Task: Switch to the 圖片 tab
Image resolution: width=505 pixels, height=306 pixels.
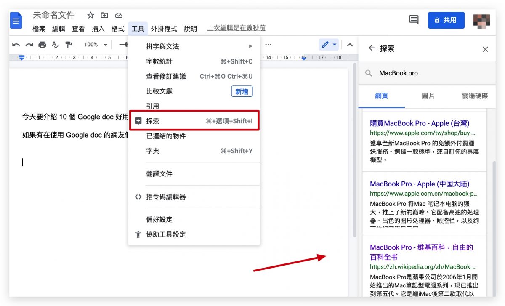Action: [x=428, y=96]
